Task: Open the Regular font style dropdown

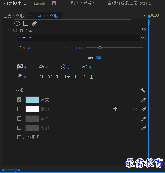Action: point(43,48)
